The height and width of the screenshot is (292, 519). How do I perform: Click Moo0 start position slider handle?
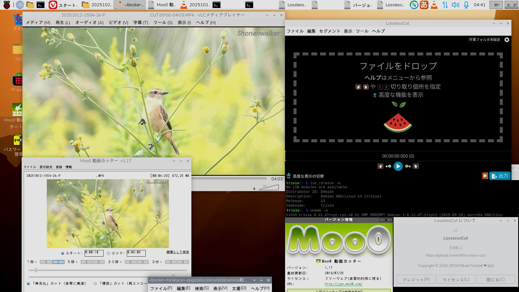(x=36, y=270)
